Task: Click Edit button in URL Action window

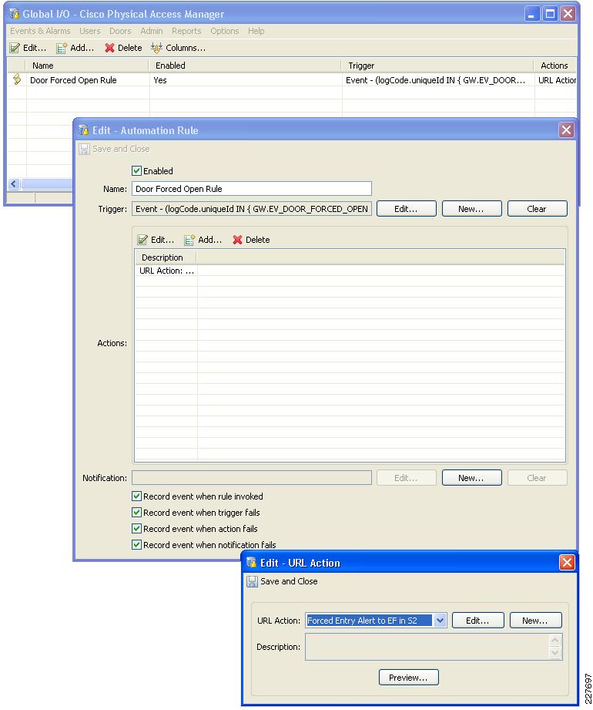Action: (x=477, y=621)
